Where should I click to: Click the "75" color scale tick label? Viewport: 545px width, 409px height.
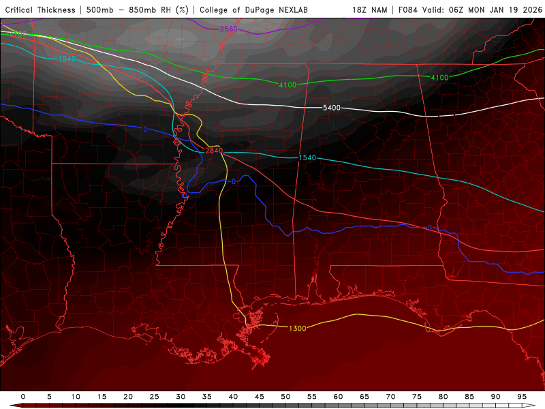coord(417,397)
